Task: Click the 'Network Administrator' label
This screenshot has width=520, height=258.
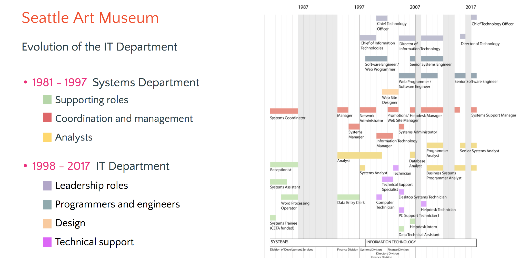Action: click(371, 118)
